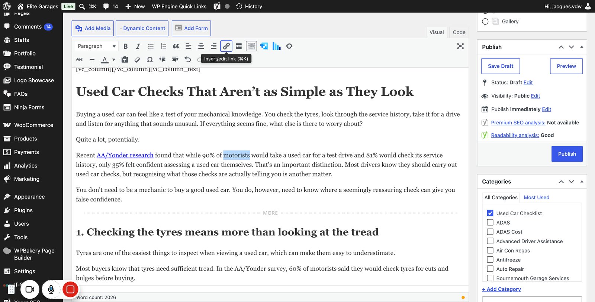Decrease paragraph indent

point(163,60)
